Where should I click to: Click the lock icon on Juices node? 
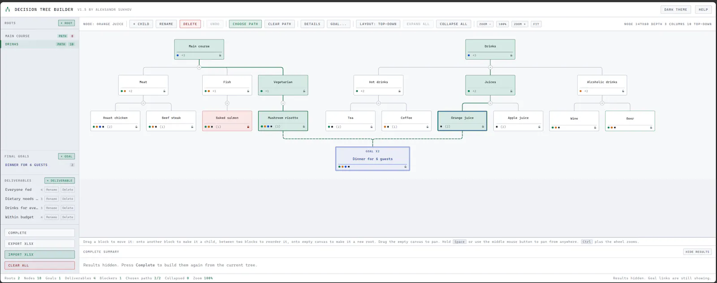[x=511, y=91]
